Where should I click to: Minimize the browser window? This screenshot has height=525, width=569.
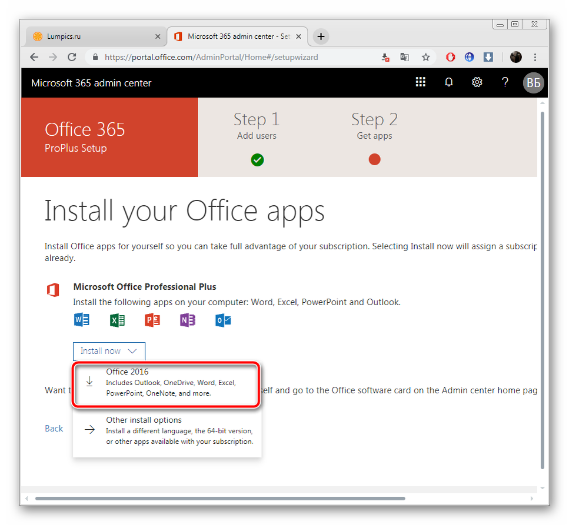tap(500, 25)
